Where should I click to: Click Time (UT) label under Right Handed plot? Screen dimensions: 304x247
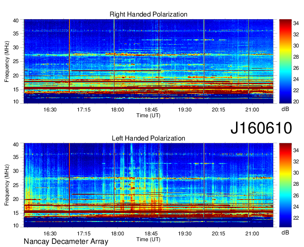pyautogui.click(x=148, y=115)
